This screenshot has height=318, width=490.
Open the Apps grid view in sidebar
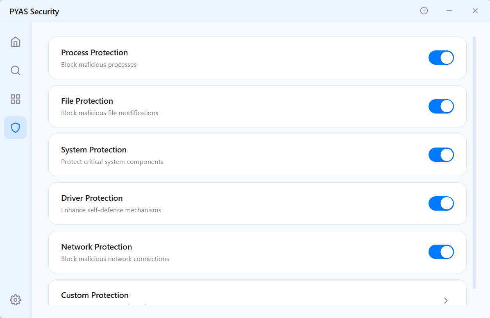(15, 99)
